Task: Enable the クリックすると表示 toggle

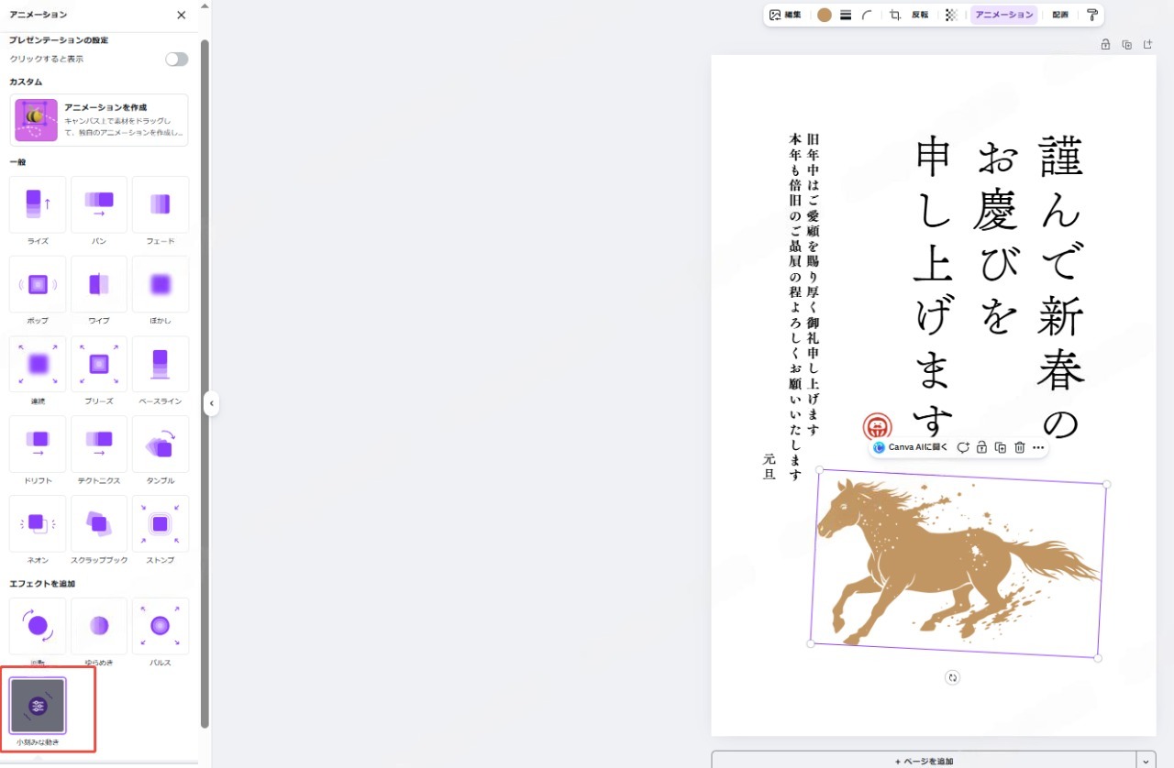Action: click(175, 59)
